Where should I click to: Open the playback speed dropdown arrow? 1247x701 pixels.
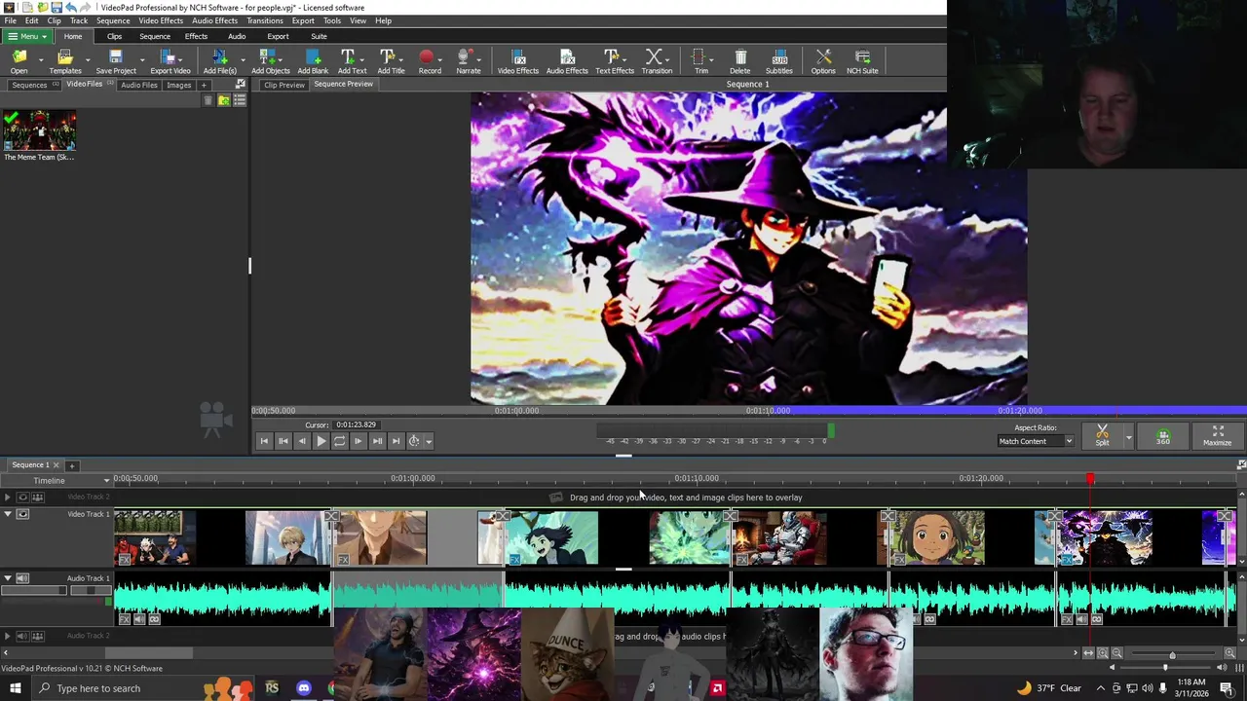pos(428,441)
